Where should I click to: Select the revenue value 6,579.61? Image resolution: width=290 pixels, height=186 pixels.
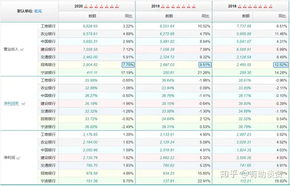pos(90,34)
